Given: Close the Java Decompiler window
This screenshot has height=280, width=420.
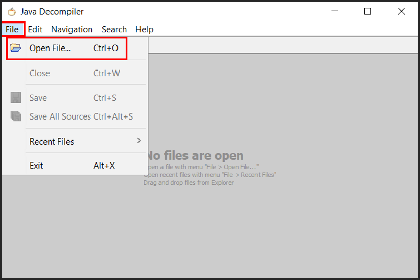Looking at the screenshot, I should click(x=401, y=11).
